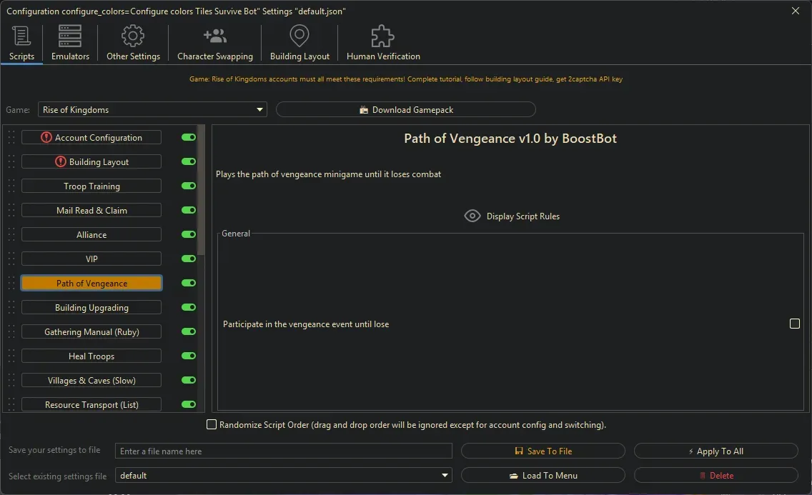Expand the default settings file dropdown
The height and width of the screenshot is (495, 812).
pyautogui.click(x=445, y=475)
